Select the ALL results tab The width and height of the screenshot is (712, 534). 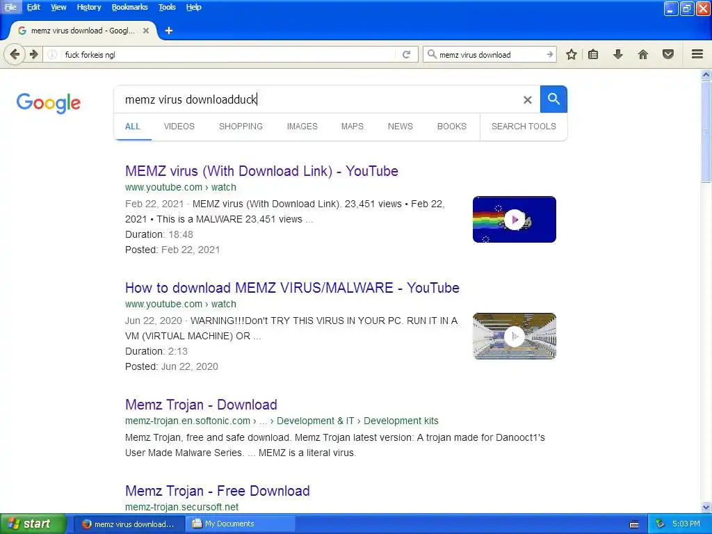[133, 127]
